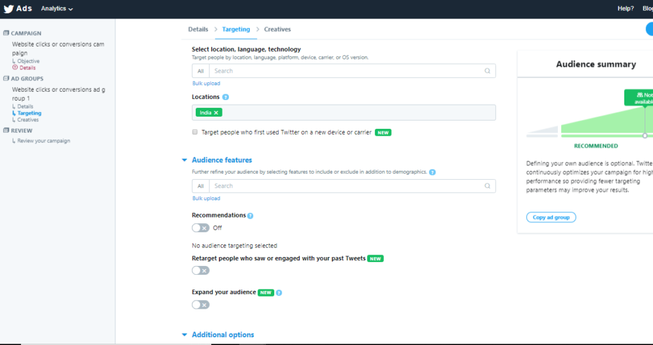
Task: Click the Locations help info icon
Action: coord(226,98)
